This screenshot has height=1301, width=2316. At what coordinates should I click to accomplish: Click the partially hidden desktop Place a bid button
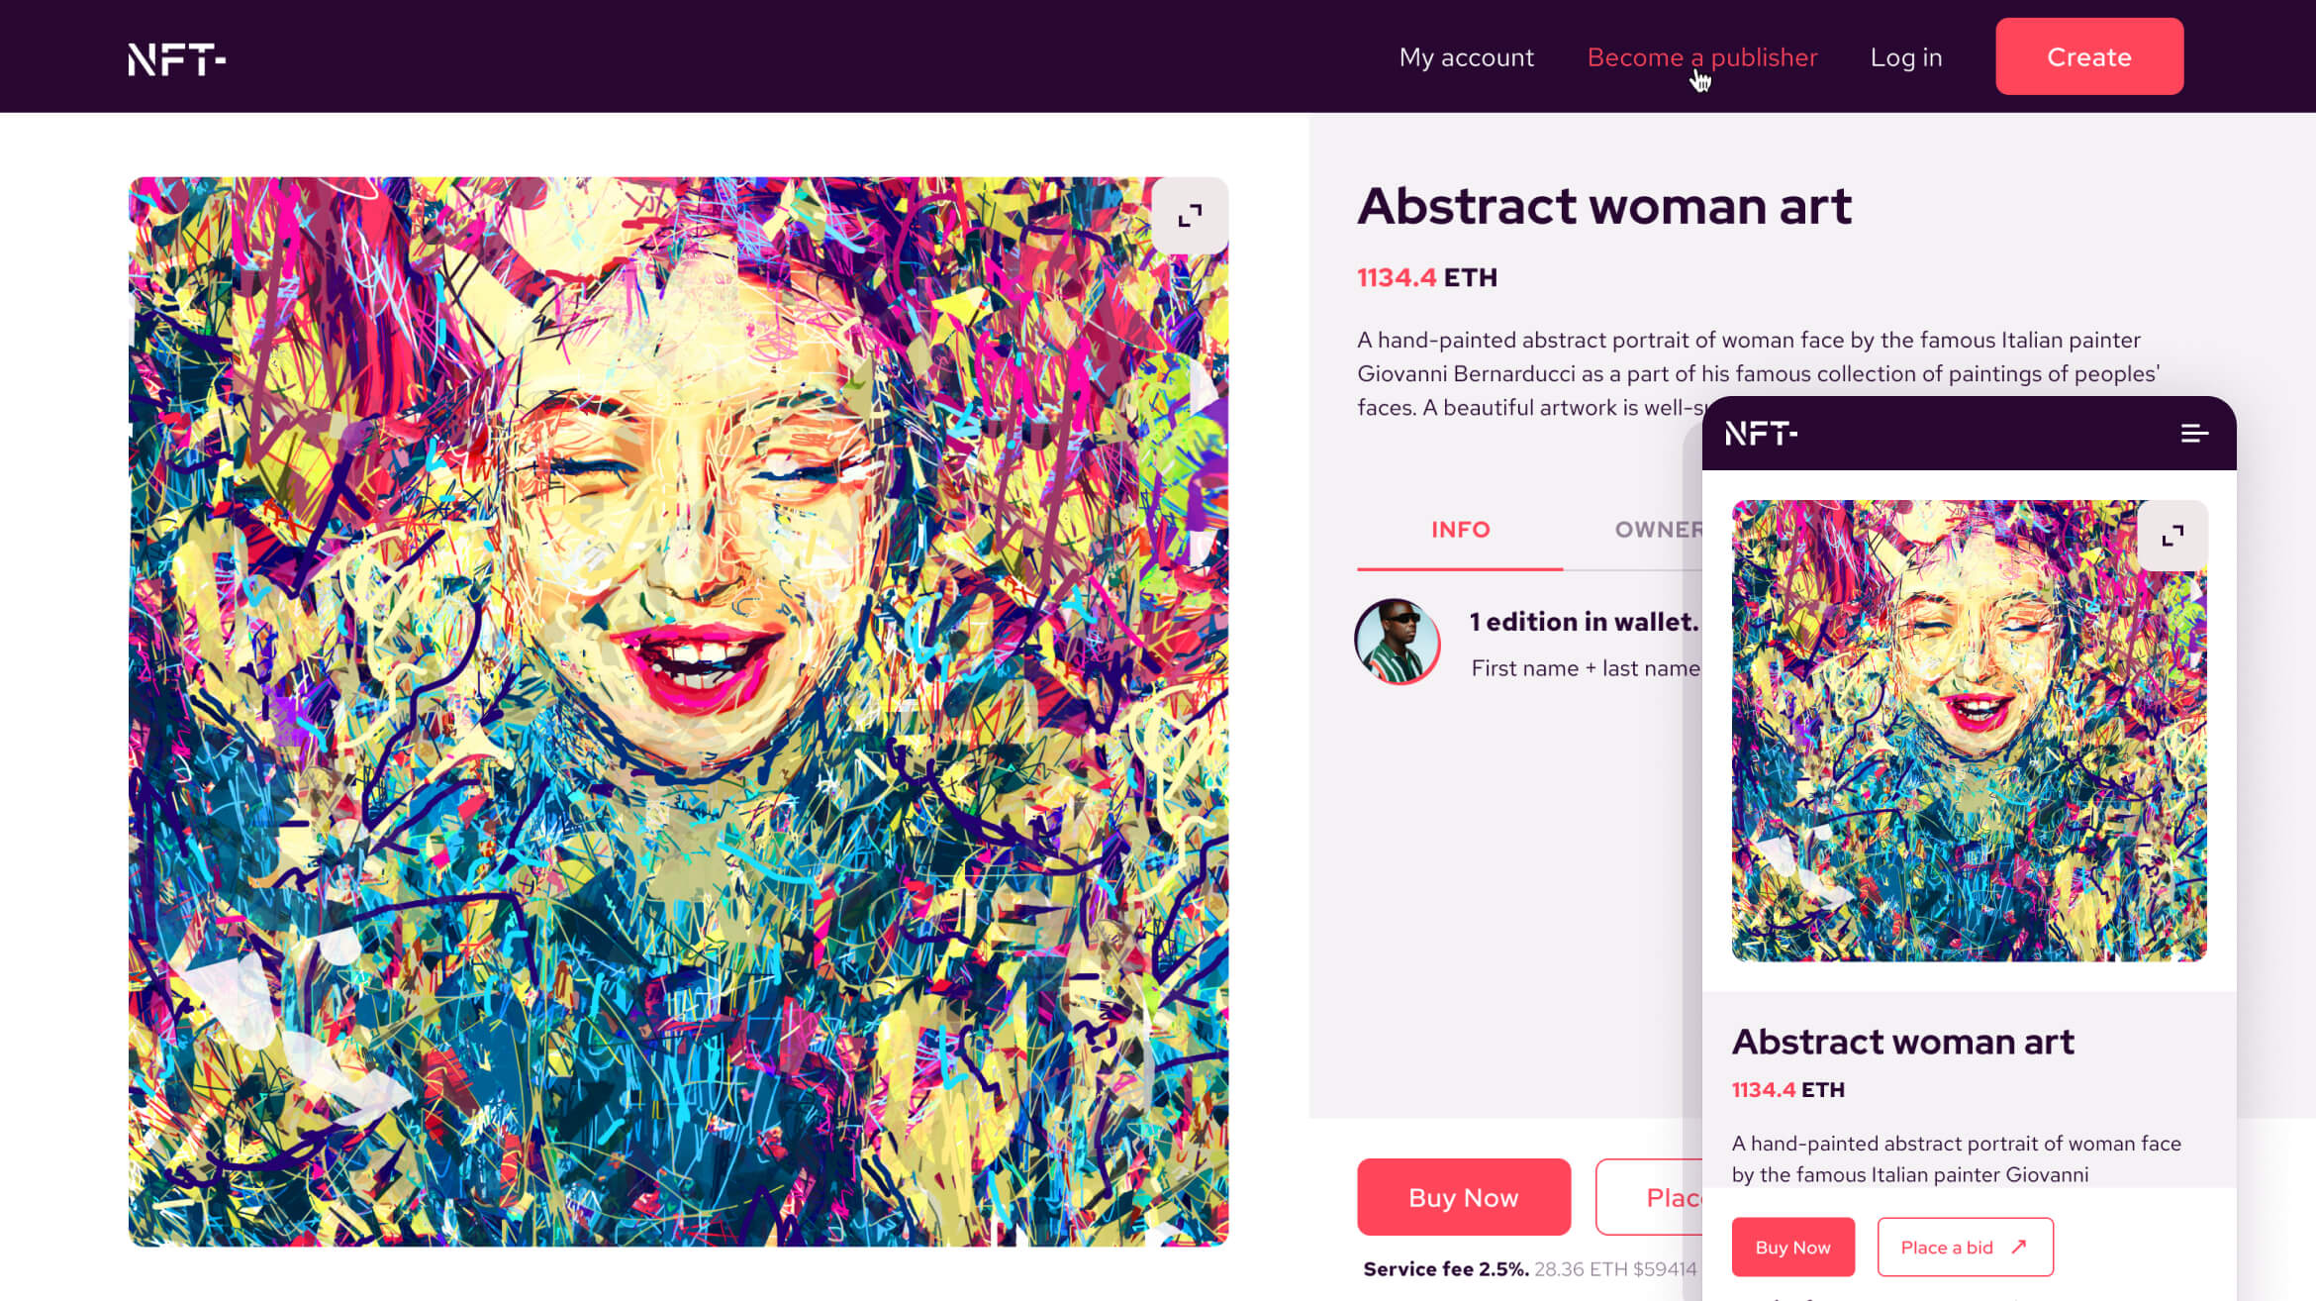click(x=1649, y=1197)
